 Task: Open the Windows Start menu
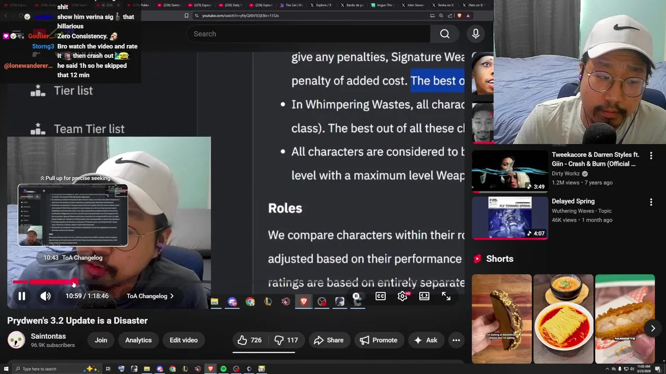click(6, 369)
